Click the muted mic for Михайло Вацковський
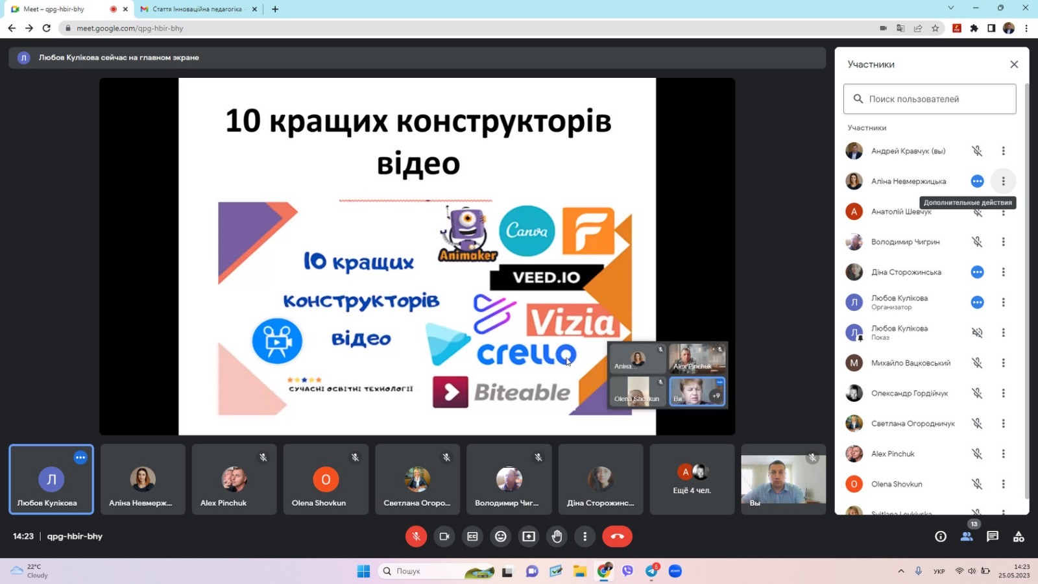1038x584 pixels. pyautogui.click(x=977, y=363)
